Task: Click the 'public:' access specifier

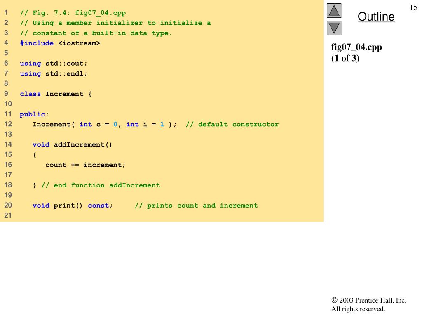Action: tap(34, 114)
